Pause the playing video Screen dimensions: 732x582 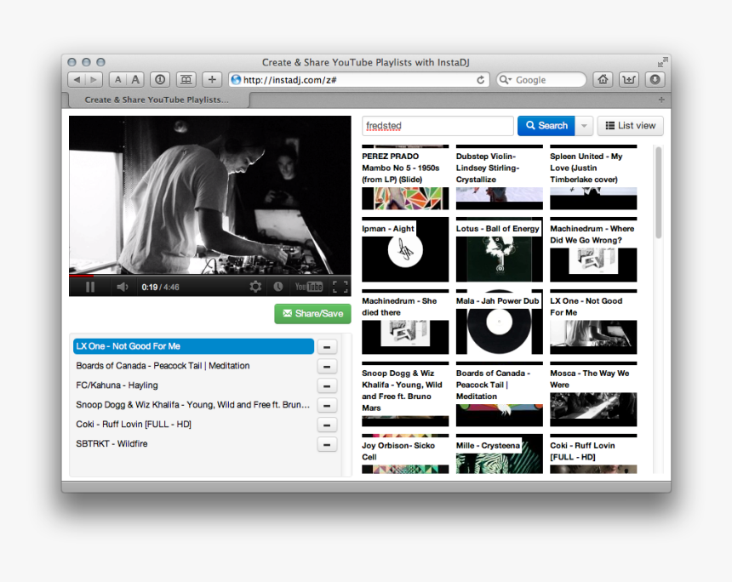click(89, 287)
